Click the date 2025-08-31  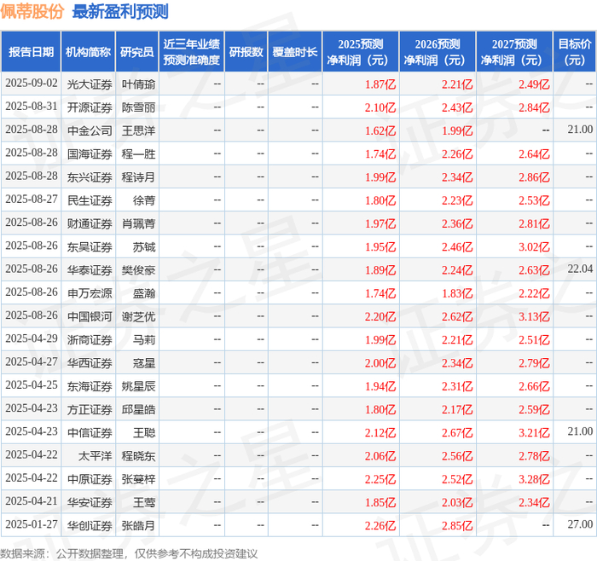[x=32, y=107]
